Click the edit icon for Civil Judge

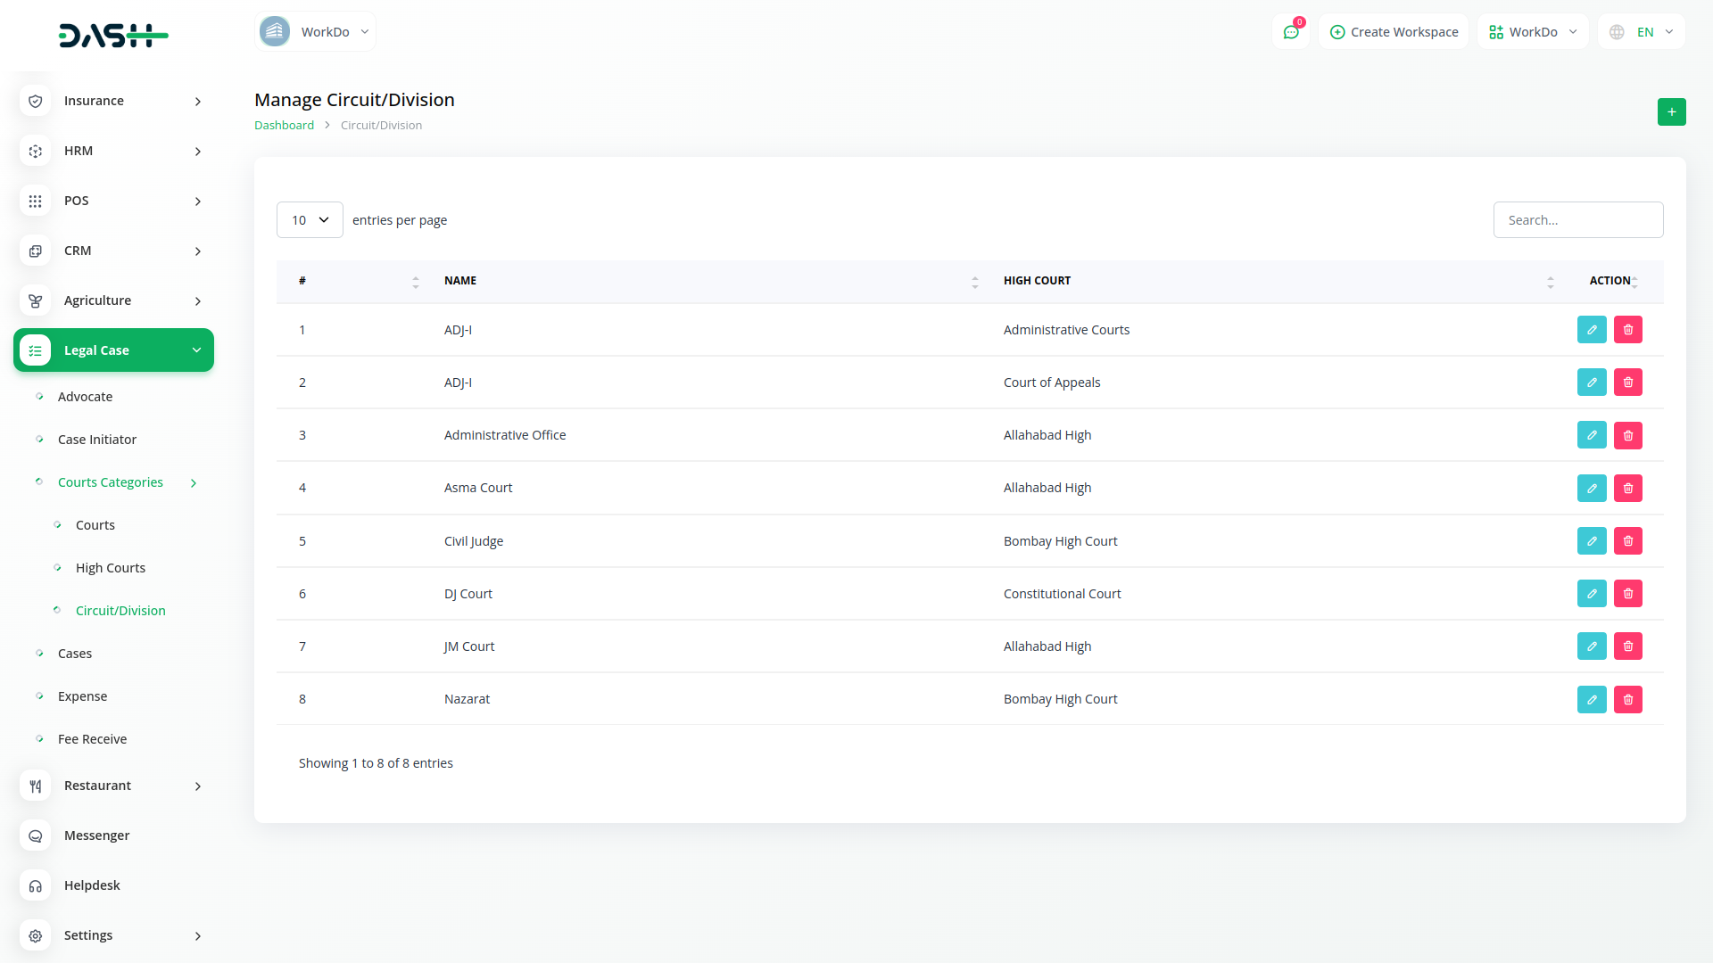coord(1591,541)
